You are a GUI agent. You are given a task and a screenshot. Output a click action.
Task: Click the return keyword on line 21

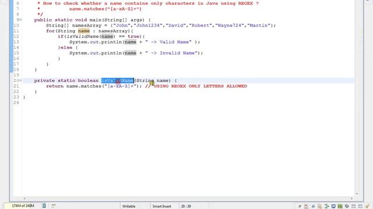click(55, 86)
